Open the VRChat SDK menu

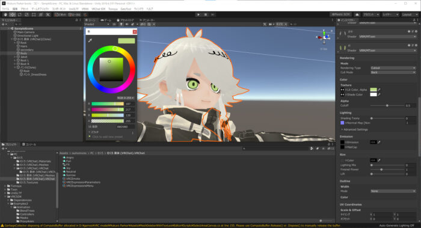pos(99,9)
